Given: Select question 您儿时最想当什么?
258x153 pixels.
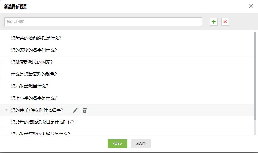Looking at the screenshot, I should click(x=29, y=86).
